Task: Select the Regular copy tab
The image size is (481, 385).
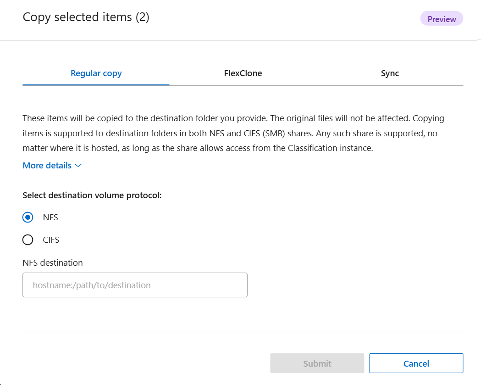Action: click(96, 73)
